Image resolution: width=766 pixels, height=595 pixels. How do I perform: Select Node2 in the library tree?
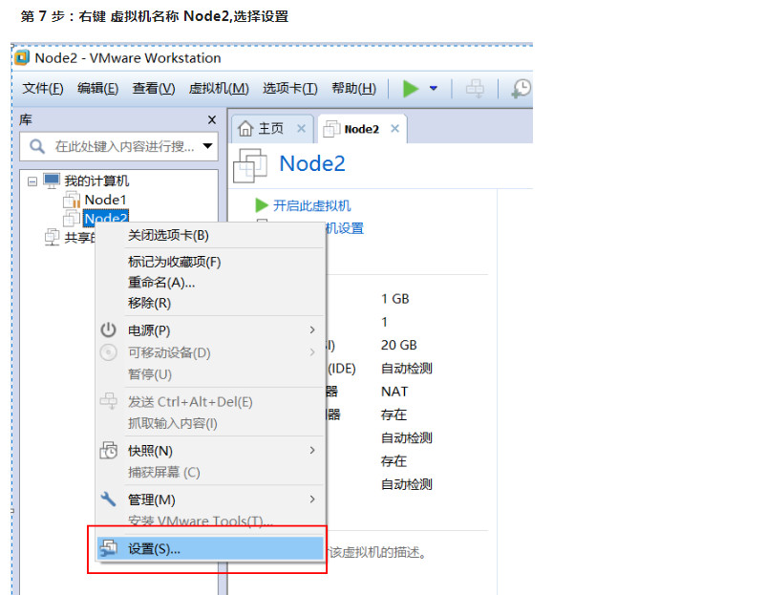(105, 218)
